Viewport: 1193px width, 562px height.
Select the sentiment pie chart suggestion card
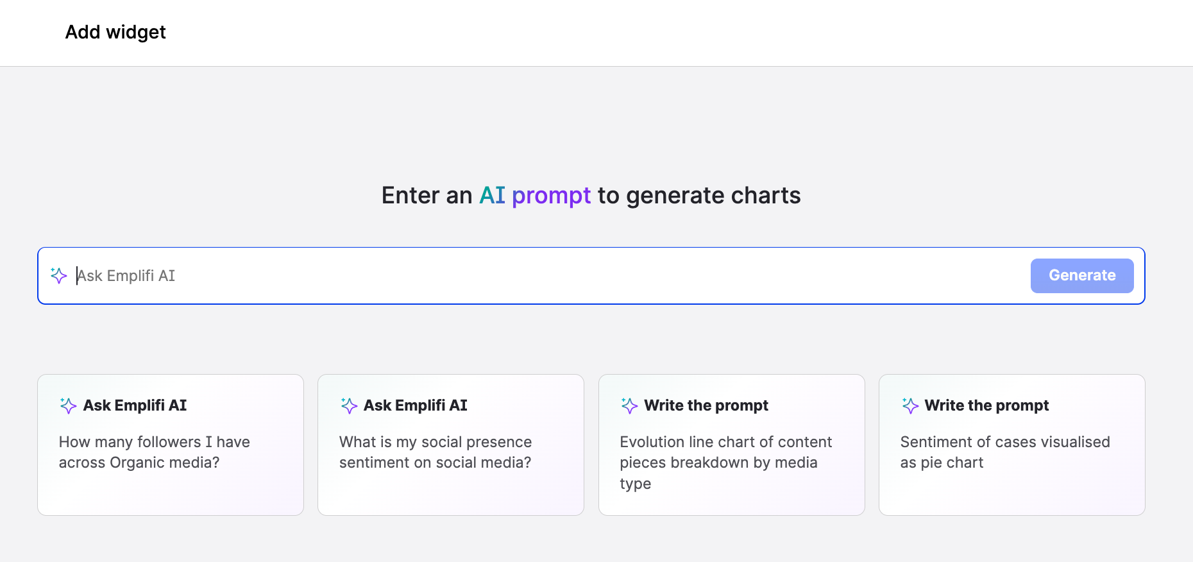tap(1011, 445)
